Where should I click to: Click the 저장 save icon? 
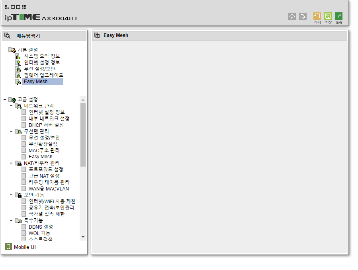coord(328,16)
